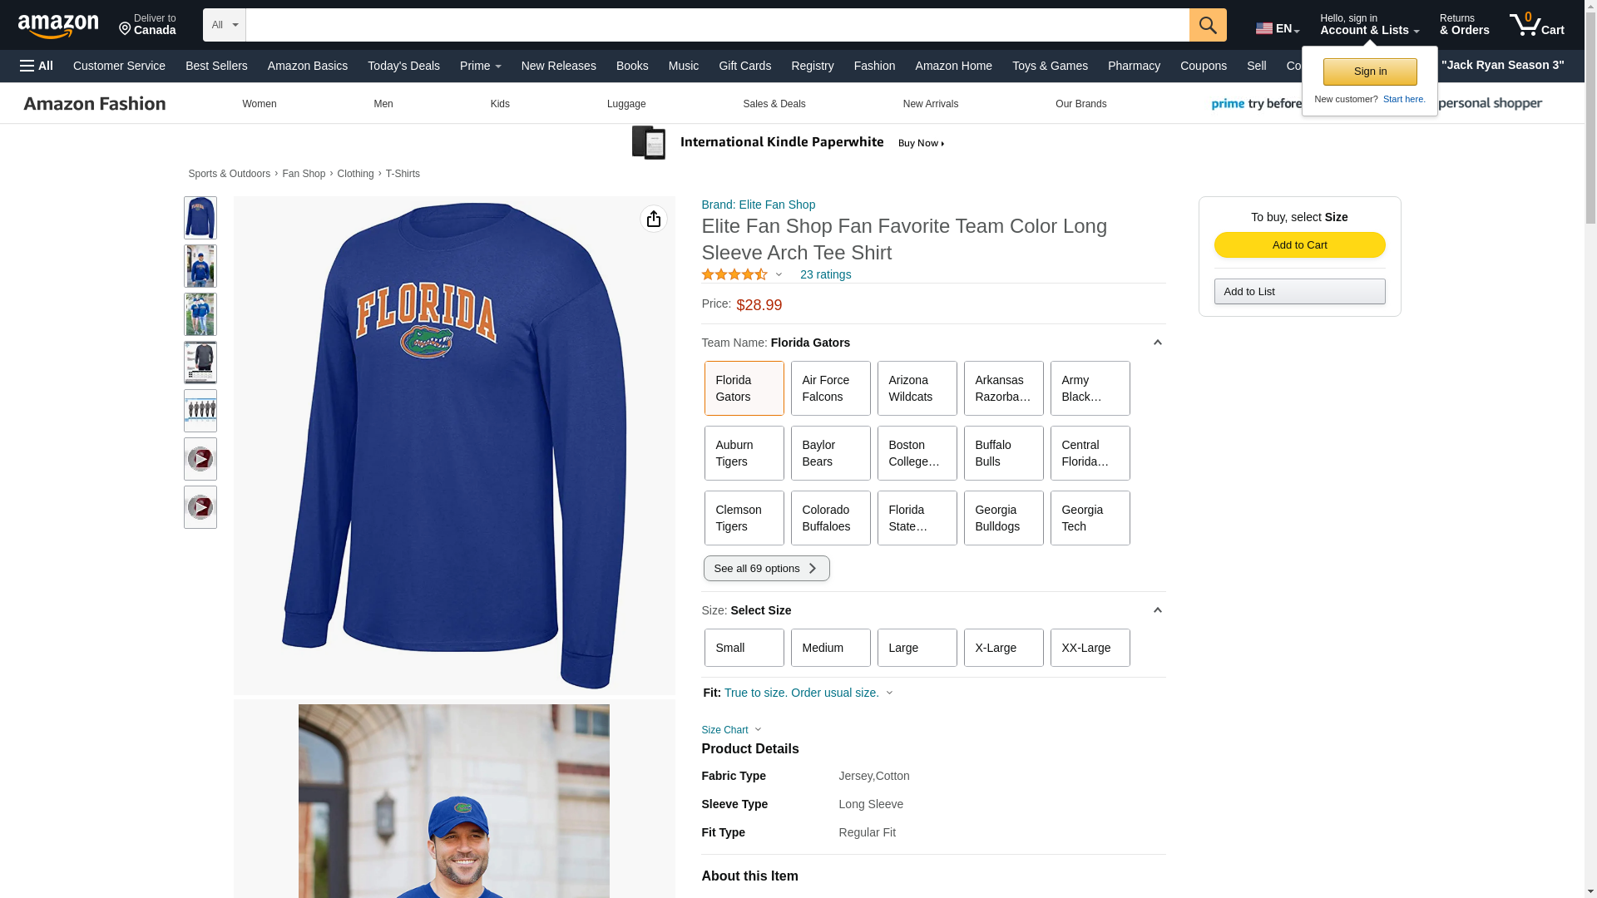Open the All departments search dropdown
The height and width of the screenshot is (898, 1597).
pos(224,25)
